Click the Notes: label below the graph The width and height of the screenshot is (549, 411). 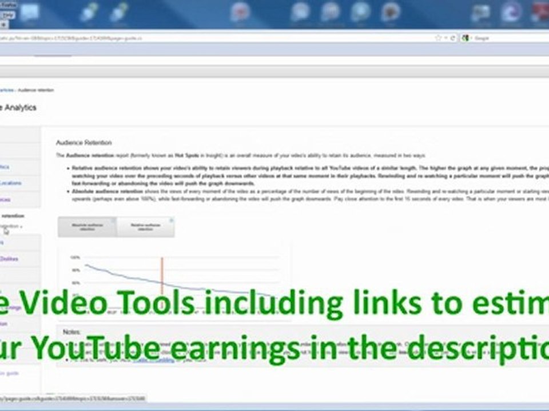coord(71,331)
